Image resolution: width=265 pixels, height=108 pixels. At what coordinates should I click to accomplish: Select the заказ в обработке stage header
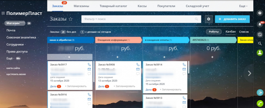click(x=71, y=40)
